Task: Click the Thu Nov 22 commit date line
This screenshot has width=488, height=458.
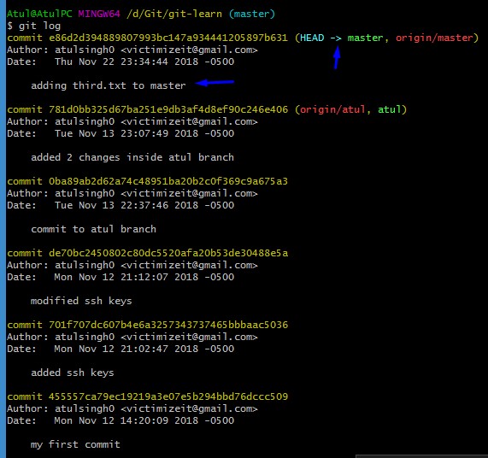Action: point(121,62)
